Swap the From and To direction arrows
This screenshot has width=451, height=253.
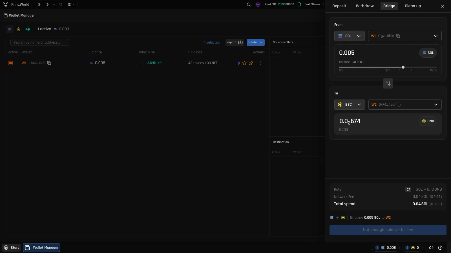(388, 83)
